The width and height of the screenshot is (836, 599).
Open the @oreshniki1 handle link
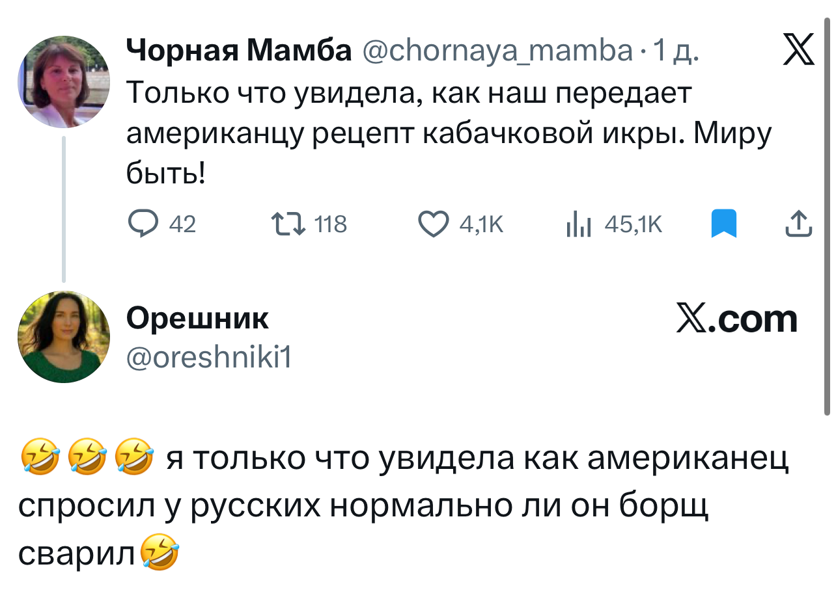208,356
